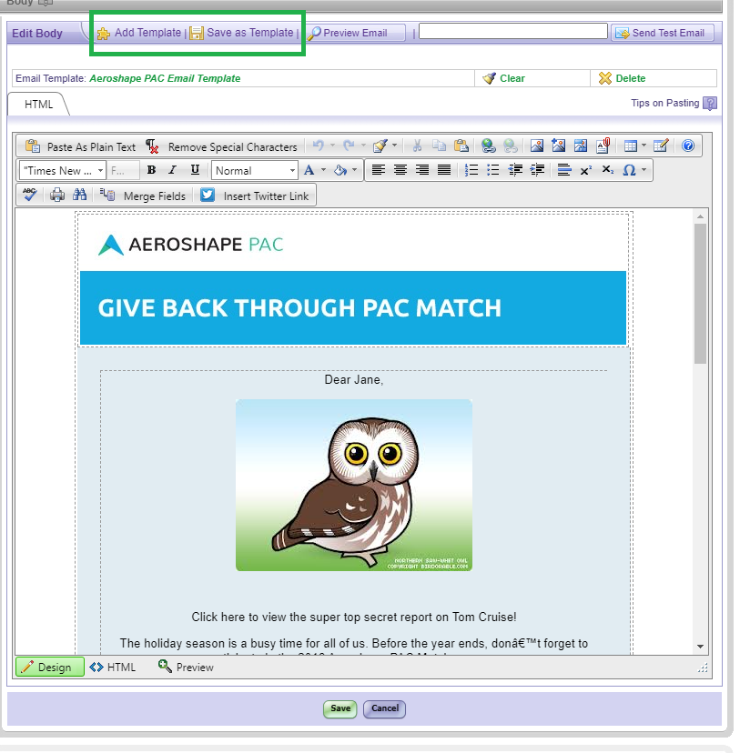The image size is (750, 753).
Task: Open Tips on Pasting help
Action: [674, 104]
